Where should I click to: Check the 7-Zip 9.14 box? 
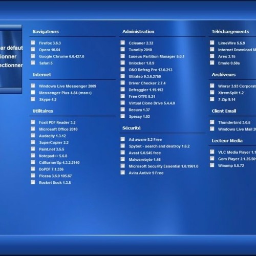[212, 99]
